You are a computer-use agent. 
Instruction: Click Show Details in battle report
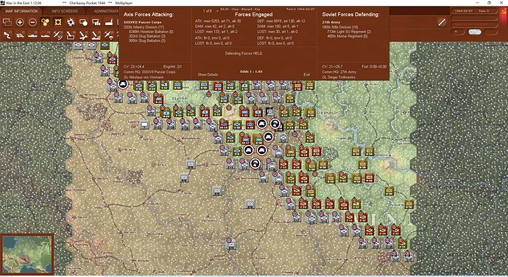[x=208, y=74]
